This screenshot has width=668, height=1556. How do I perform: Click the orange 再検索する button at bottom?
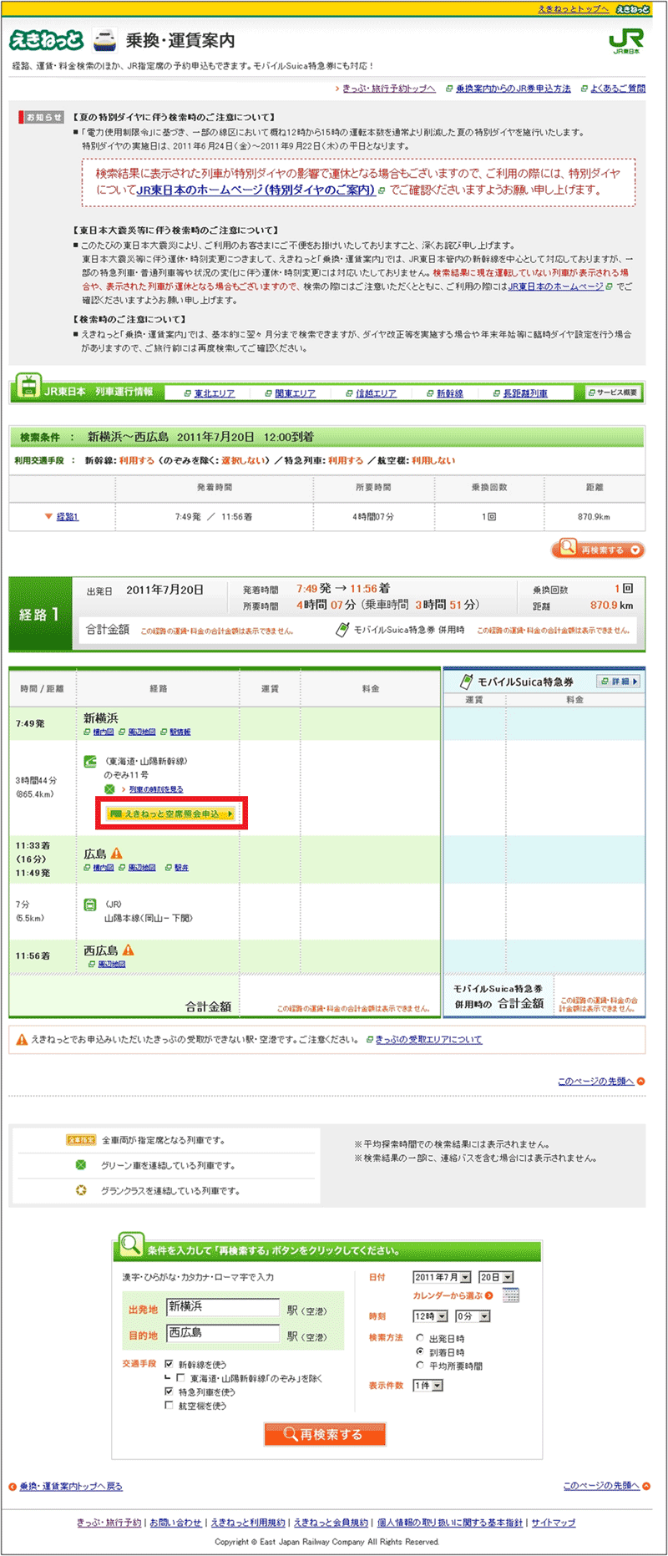click(325, 1434)
